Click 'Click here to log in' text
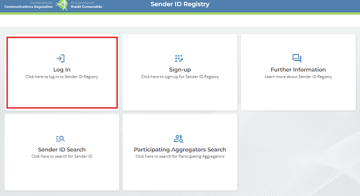This screenshot has height=196, width=360. [62, 77]
